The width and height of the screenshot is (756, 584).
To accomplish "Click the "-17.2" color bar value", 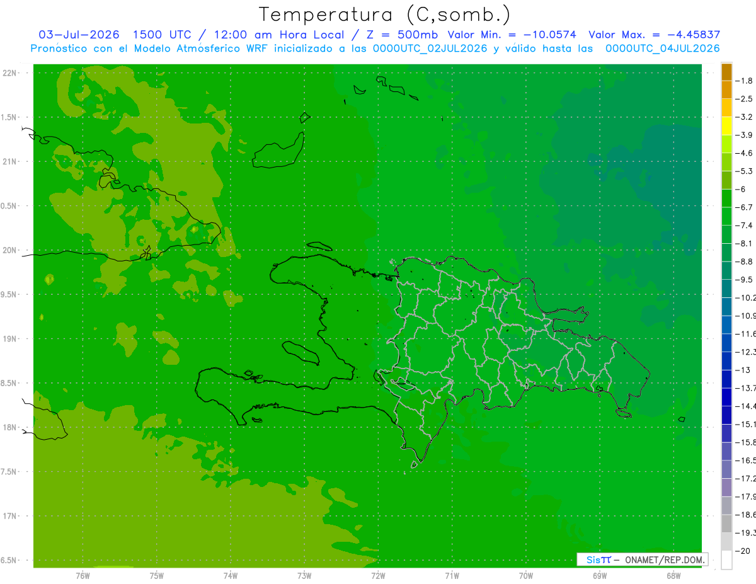I will 747,479.
